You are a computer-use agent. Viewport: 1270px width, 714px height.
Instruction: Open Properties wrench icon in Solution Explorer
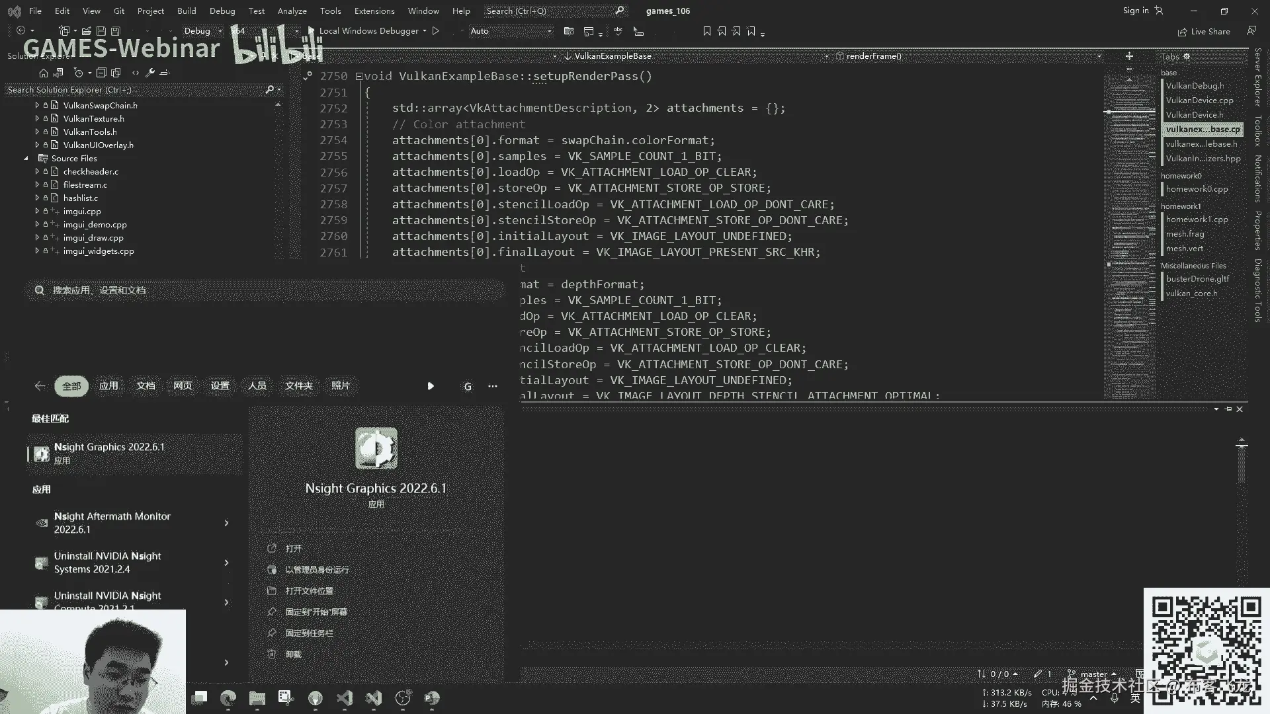coord(150,73)
